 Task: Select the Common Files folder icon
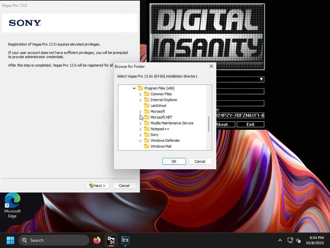[147, 94]
